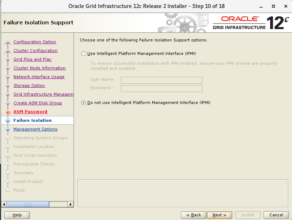Click Prerequisite Checks step text
Image resolution: width=292 pixels, height=220 pixels.
click(x=34, y=164)
